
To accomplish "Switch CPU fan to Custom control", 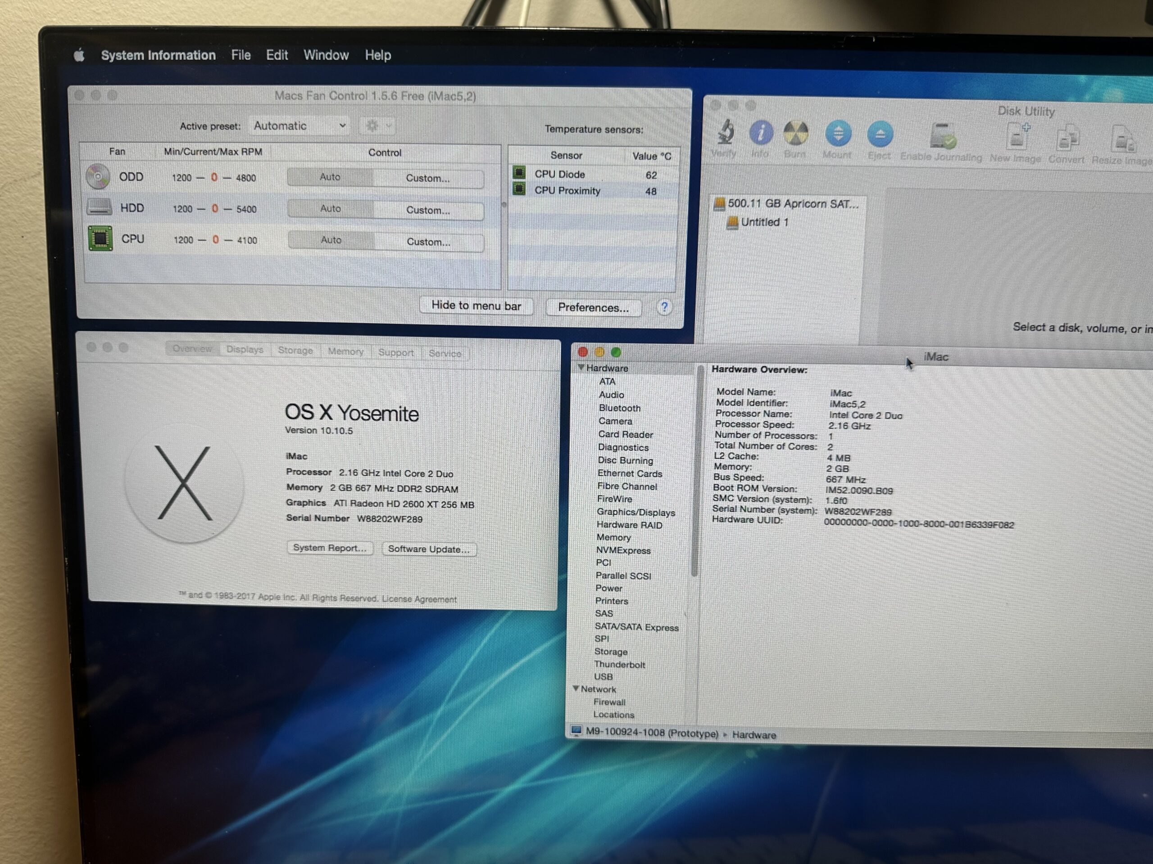I will [x=428, y=242].
